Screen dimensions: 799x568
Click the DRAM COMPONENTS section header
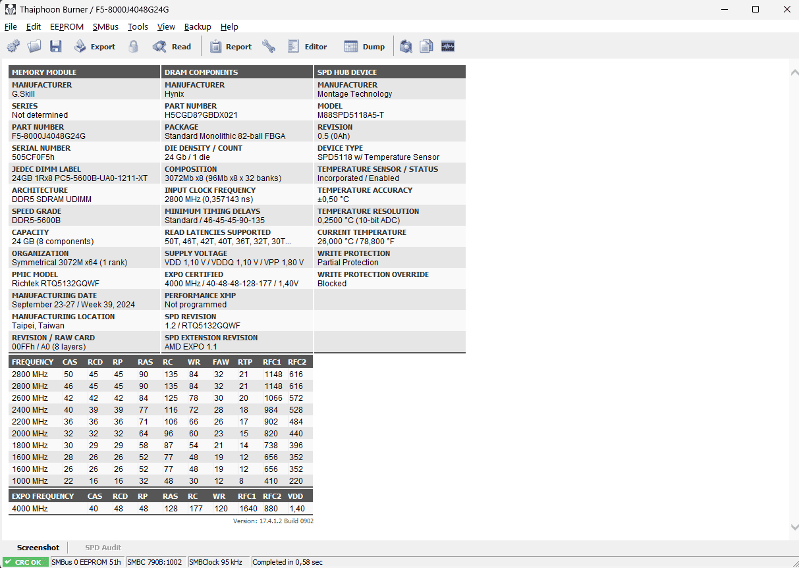[237, 72]
